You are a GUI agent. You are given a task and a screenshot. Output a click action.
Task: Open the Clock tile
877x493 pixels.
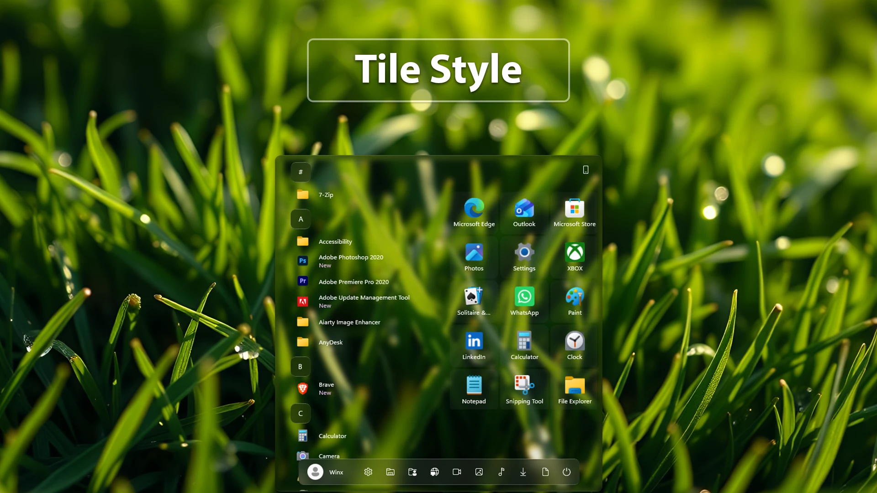point(575,345)
